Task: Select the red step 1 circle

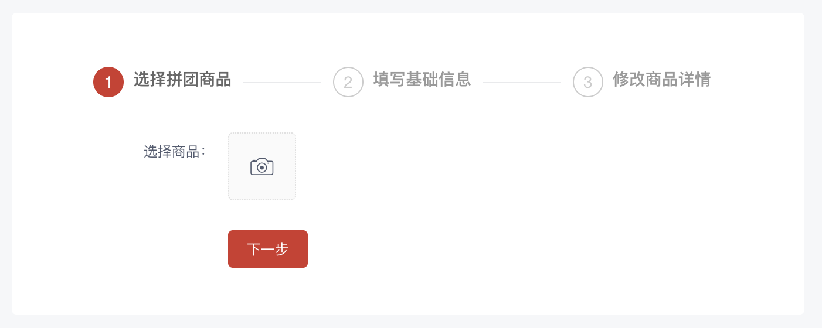Action: pos(108,82)
